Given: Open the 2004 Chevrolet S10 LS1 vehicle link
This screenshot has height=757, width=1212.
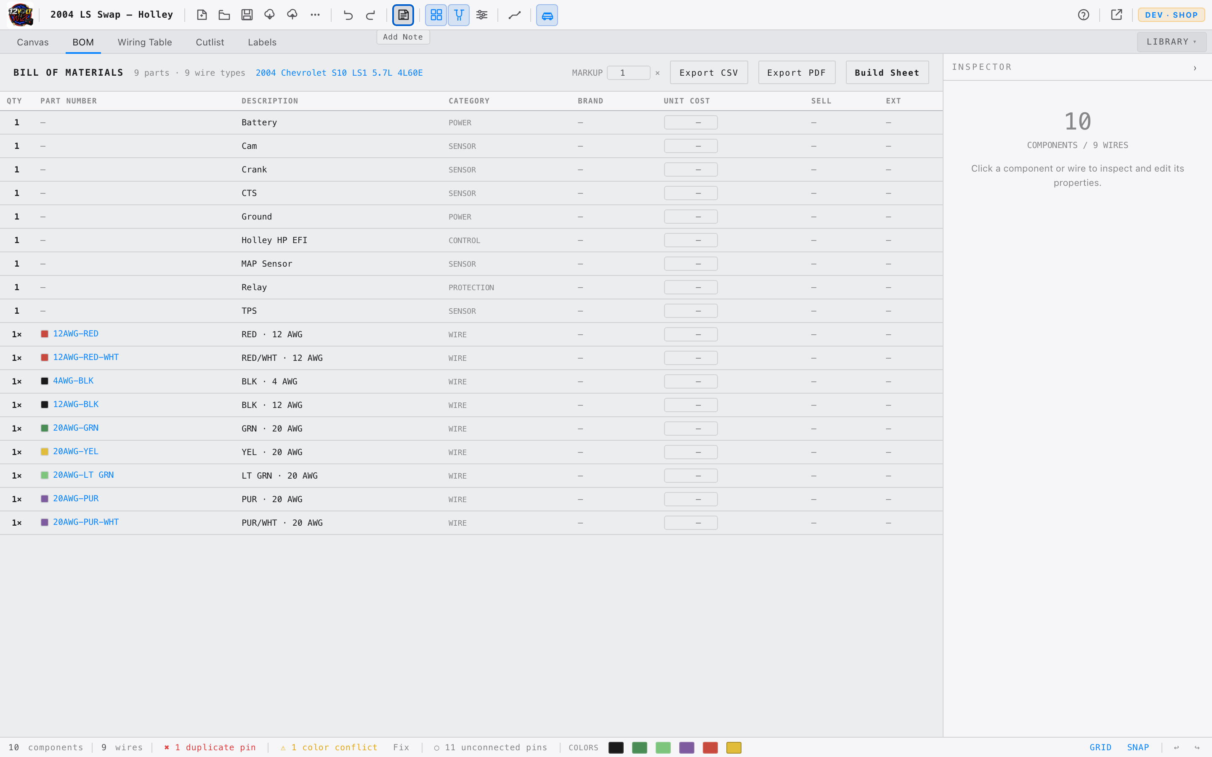Looking at the screenshot, I should click(339, 73).
